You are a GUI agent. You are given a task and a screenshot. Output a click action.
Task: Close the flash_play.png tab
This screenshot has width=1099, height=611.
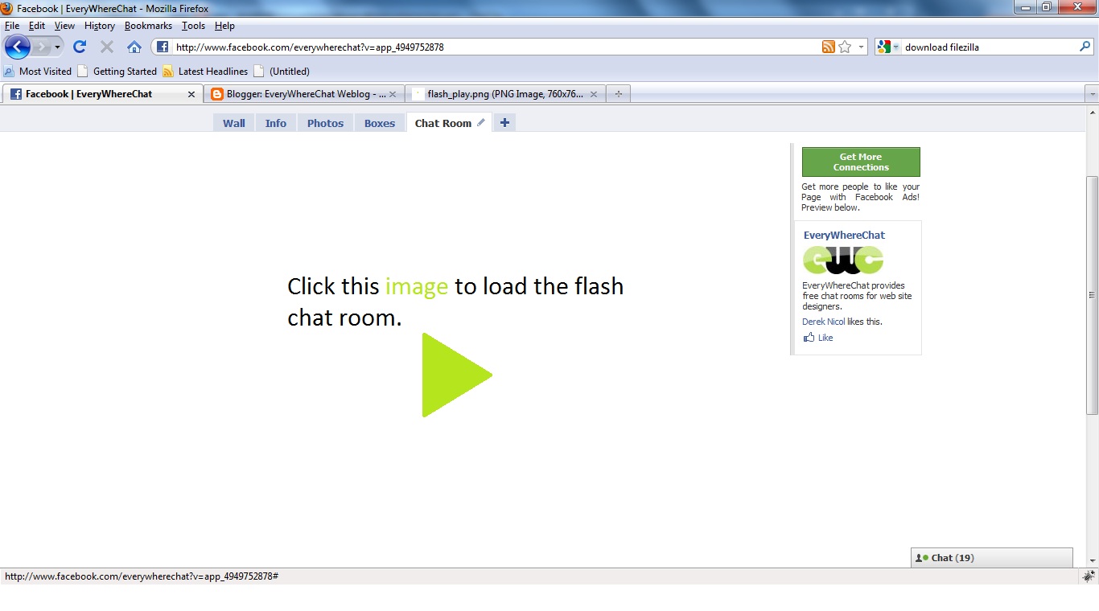[x=594, y=94]
